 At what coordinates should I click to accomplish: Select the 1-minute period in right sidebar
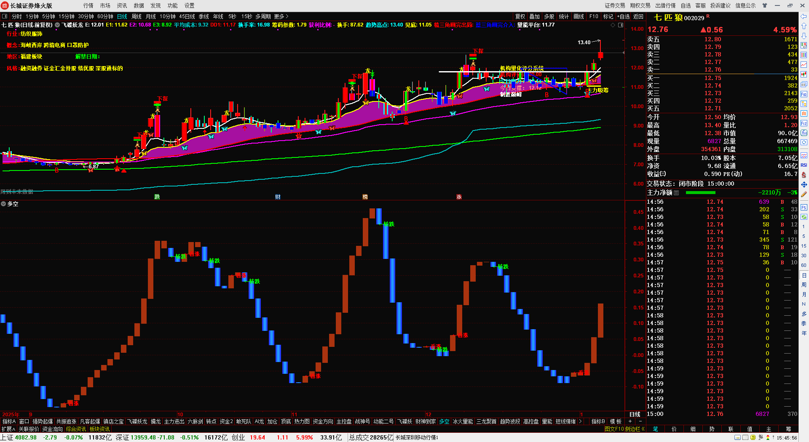click(804, 226)
